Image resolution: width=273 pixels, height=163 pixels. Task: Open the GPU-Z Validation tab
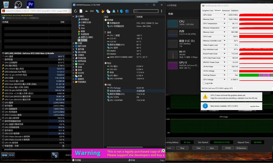235,10
